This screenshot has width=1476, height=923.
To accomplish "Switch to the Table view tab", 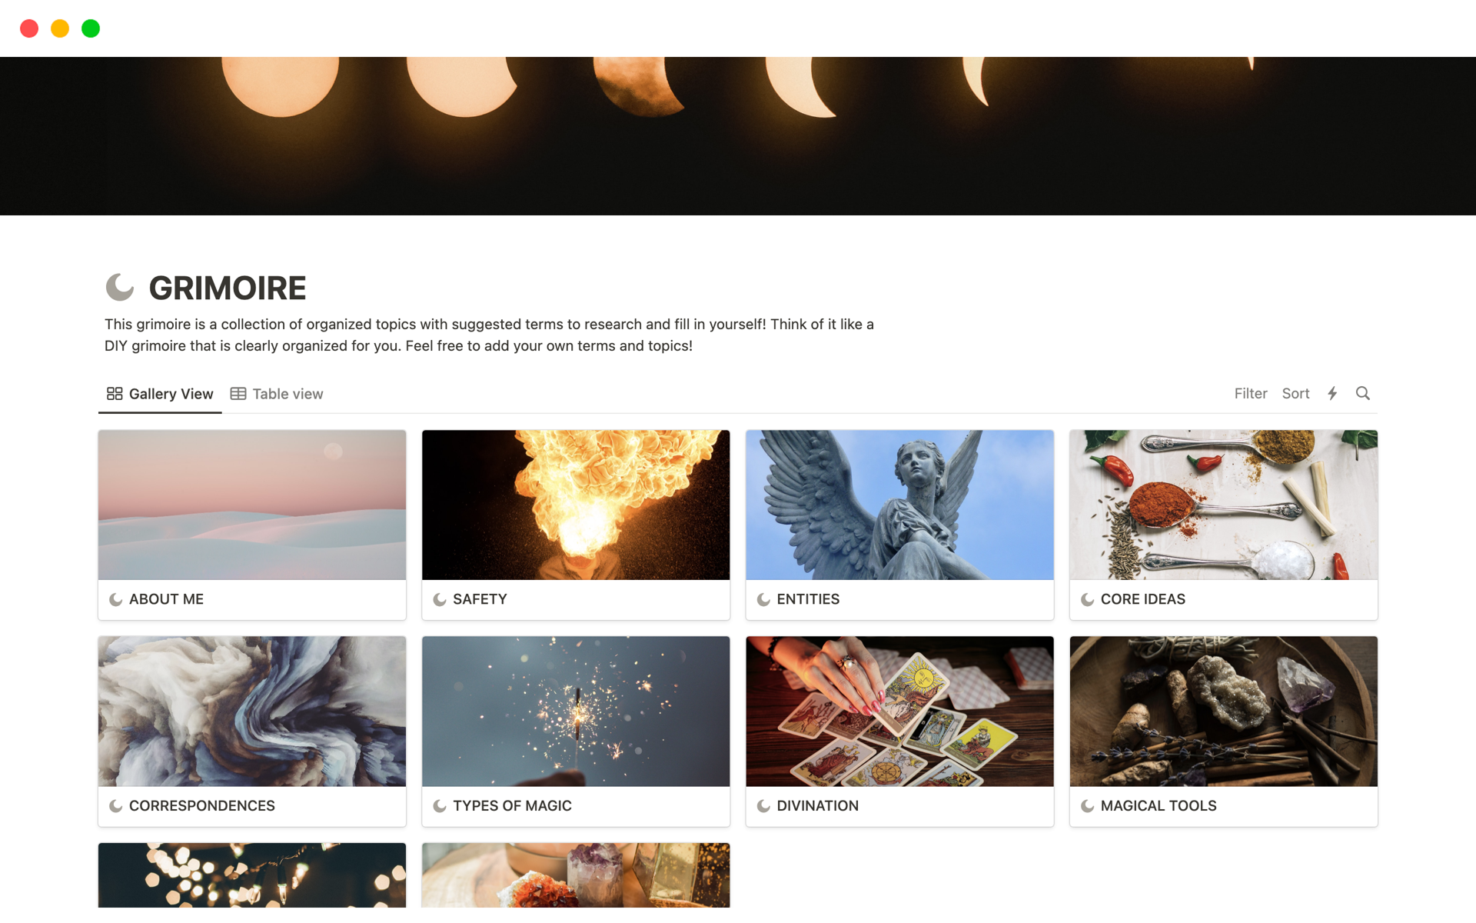I will point(277,394).
